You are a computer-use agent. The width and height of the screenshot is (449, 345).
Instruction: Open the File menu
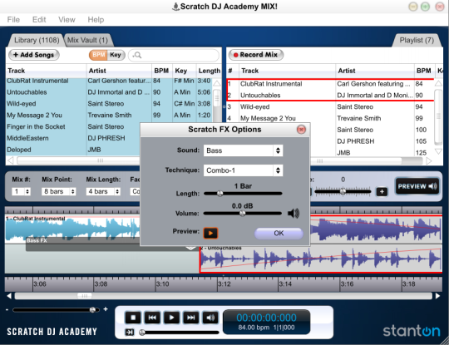(x=13, y=20)
